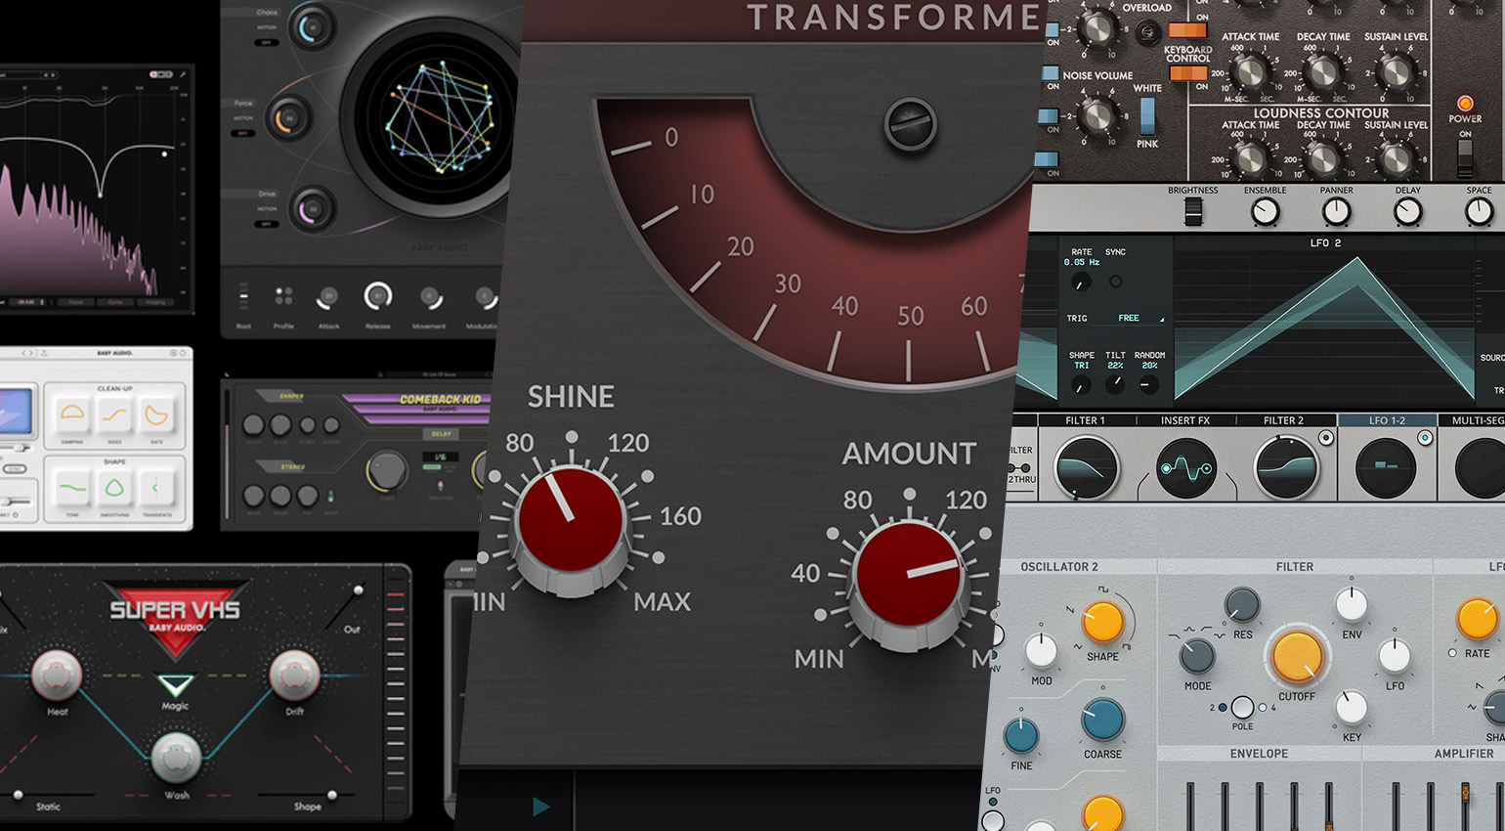Click the blue display thumbnail in the white plugin
Viewport: 1505px width, 831px height.
[x=16, y=411]
